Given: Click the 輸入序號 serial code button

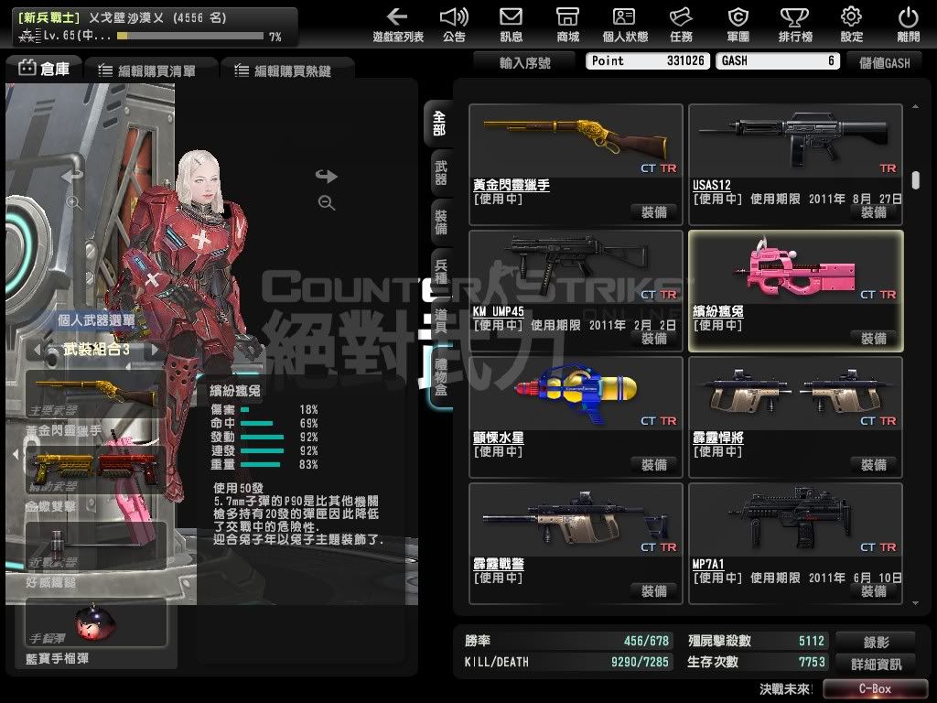Looking at the screenshot, I should (525, 61).
